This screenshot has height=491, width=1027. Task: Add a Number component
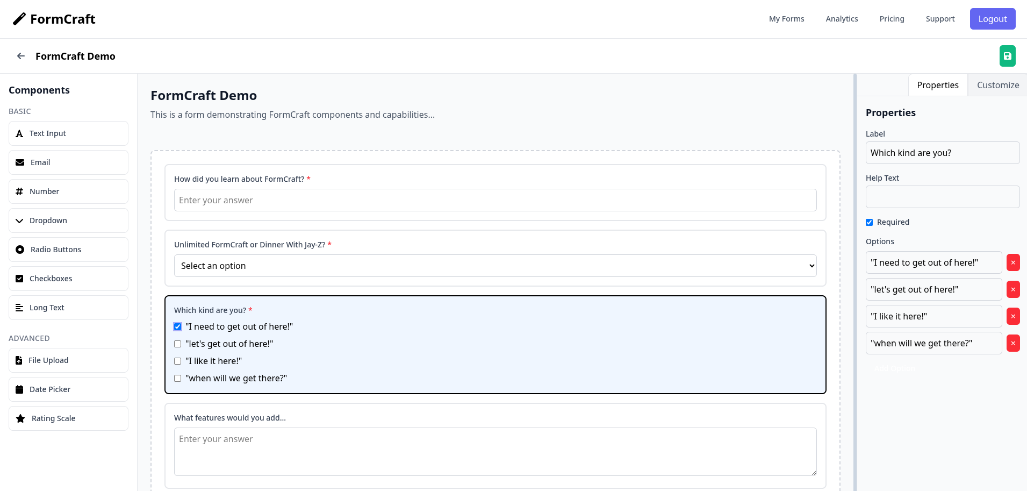(68, 191)
